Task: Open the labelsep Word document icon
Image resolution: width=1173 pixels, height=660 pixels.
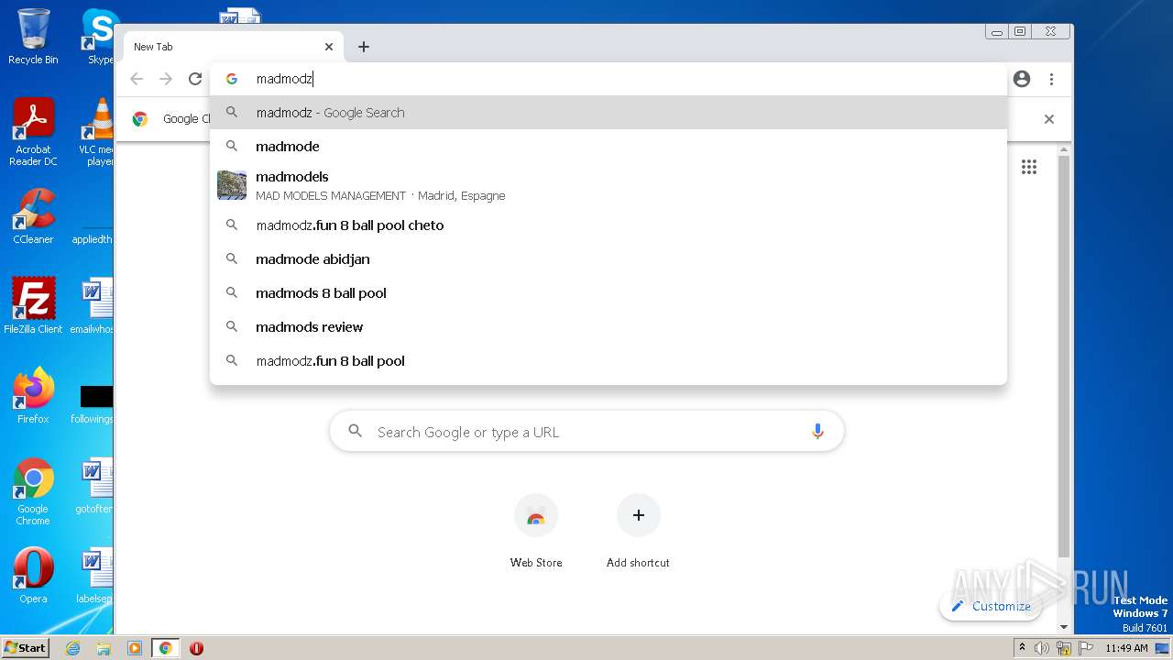Action: [93, 576]
